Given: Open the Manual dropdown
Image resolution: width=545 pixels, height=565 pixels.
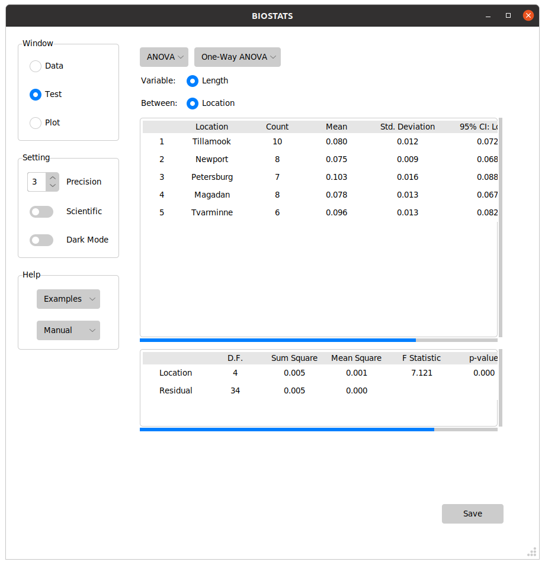Looking at the screenshot, I should [68, 331].
